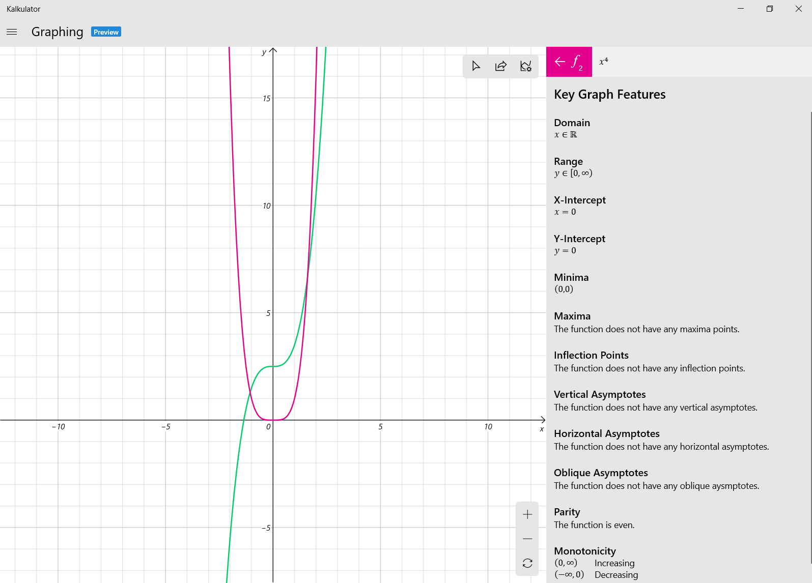This screenshot has height=583, width=812.
Task: Select the (−∞, 0) interval
Action: click(x=569, y=575)
